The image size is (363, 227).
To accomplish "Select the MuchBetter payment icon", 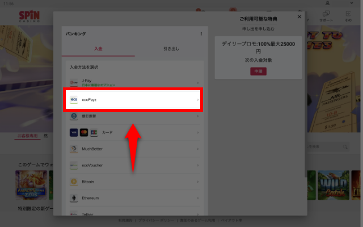I will coord(74,149).
